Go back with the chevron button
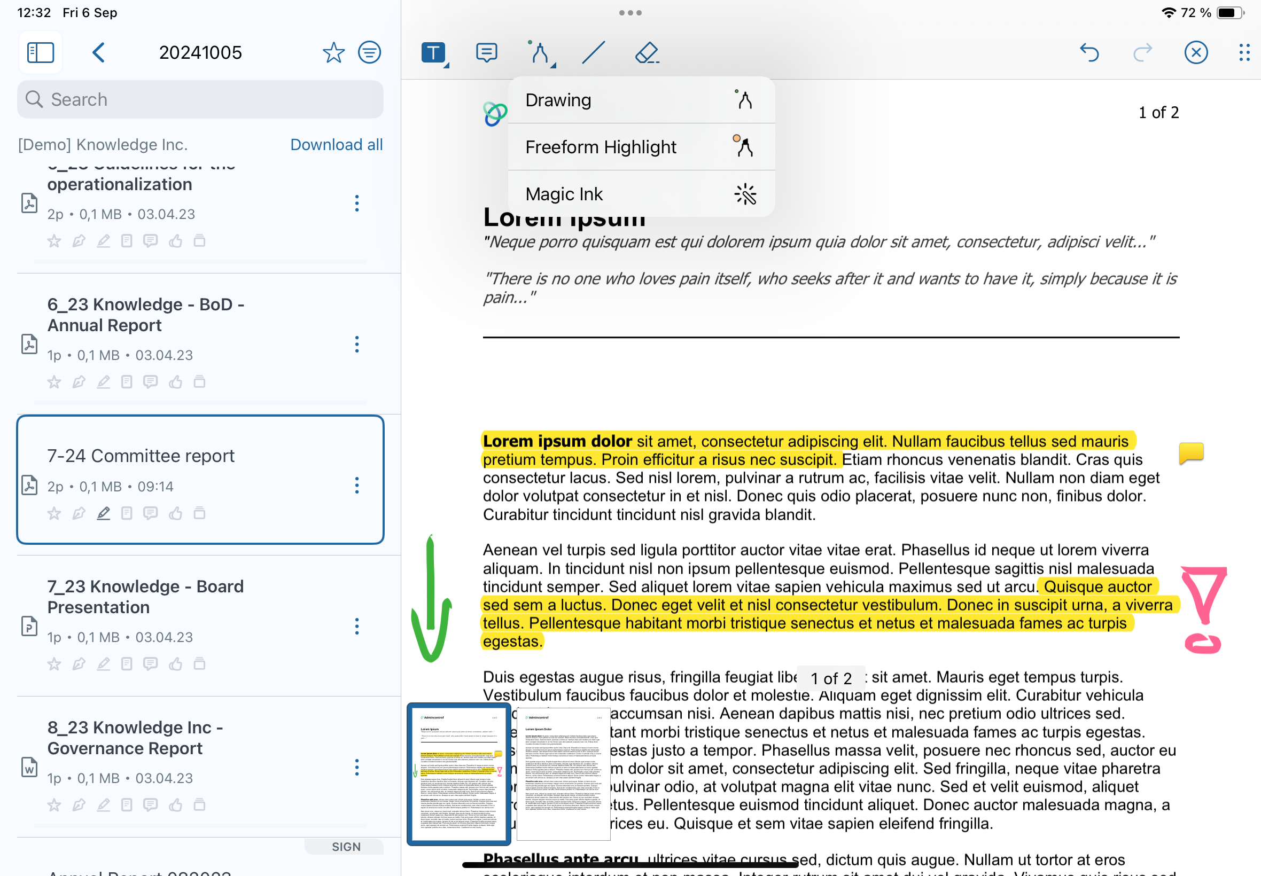Viewport: 1261px width, 876px height. (x=99, y=53)
